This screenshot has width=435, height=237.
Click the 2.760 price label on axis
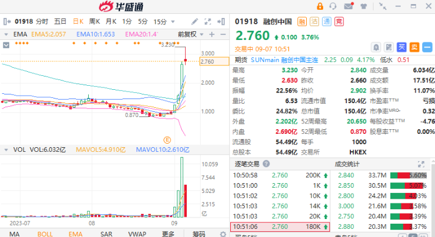click(x=214, y=61)
